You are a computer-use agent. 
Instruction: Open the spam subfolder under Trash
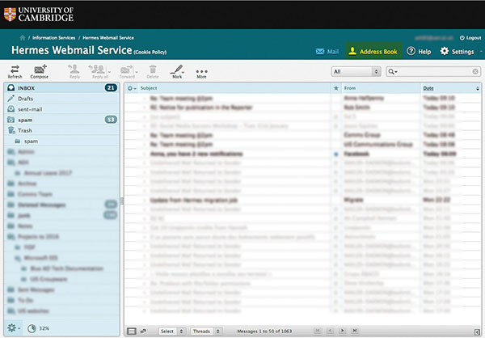(62, 142)
